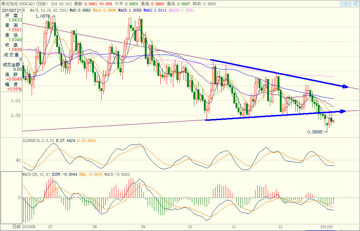The image size is (360, 231).
Task: Click the 07 month axis label
Action: click(x=50, y=227)
